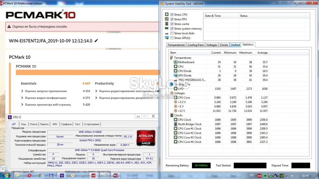Expand 'Оценка просмотра веб-страниц' score row
319x179 pixels.
[x=22, y=104]
